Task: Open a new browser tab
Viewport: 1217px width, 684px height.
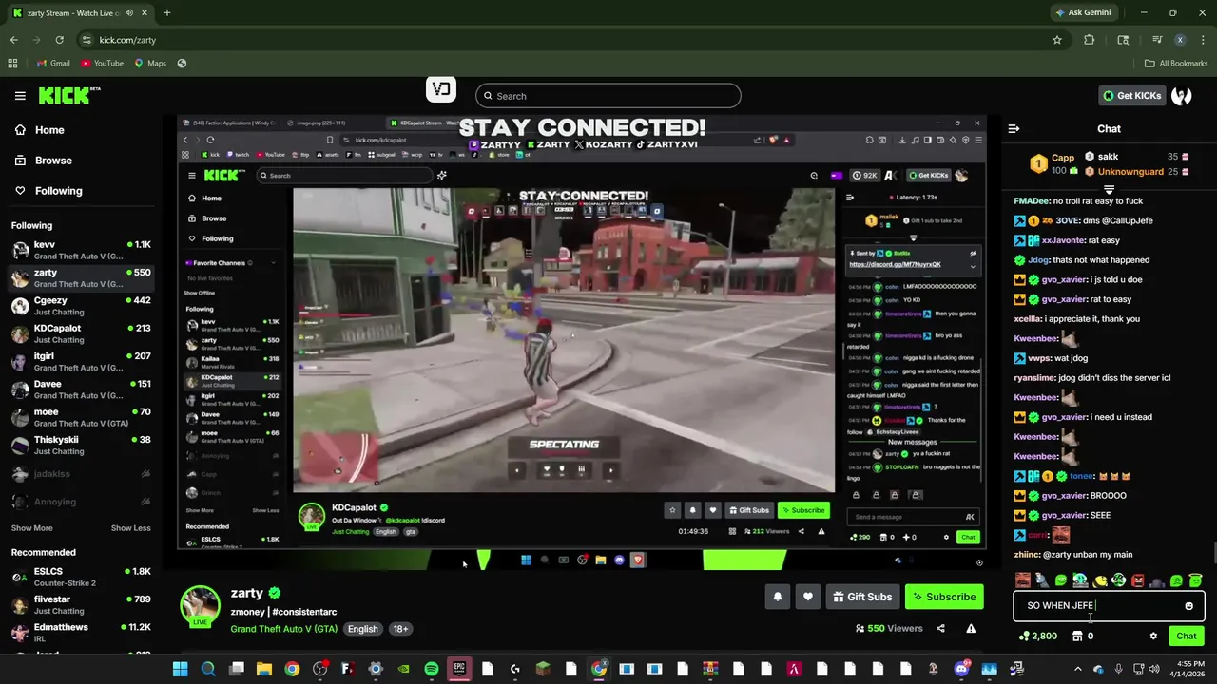Action: [x=167, y=12]
